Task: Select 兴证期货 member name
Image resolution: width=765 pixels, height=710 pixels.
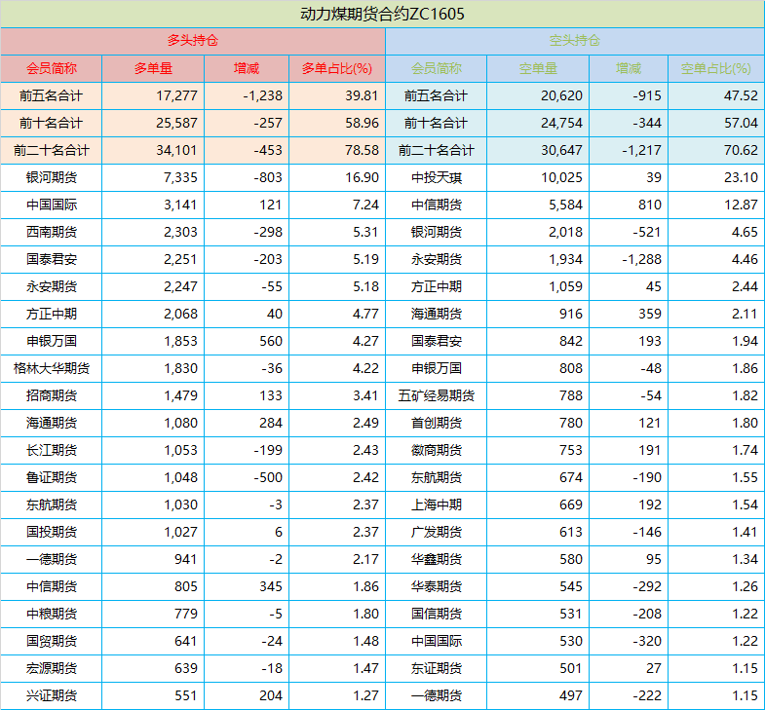Action: pyautogui.click(x=52, y=696)
